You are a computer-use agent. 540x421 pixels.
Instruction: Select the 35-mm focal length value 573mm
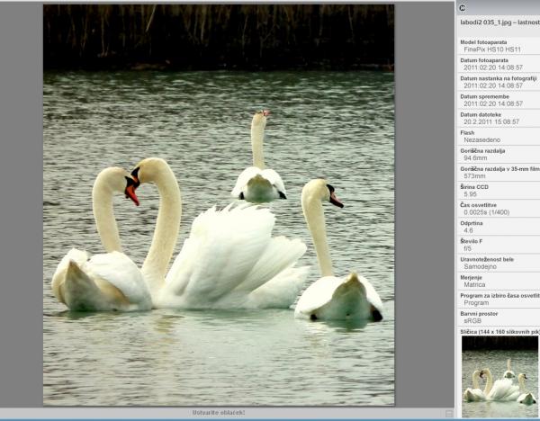[x=474, y=175]
